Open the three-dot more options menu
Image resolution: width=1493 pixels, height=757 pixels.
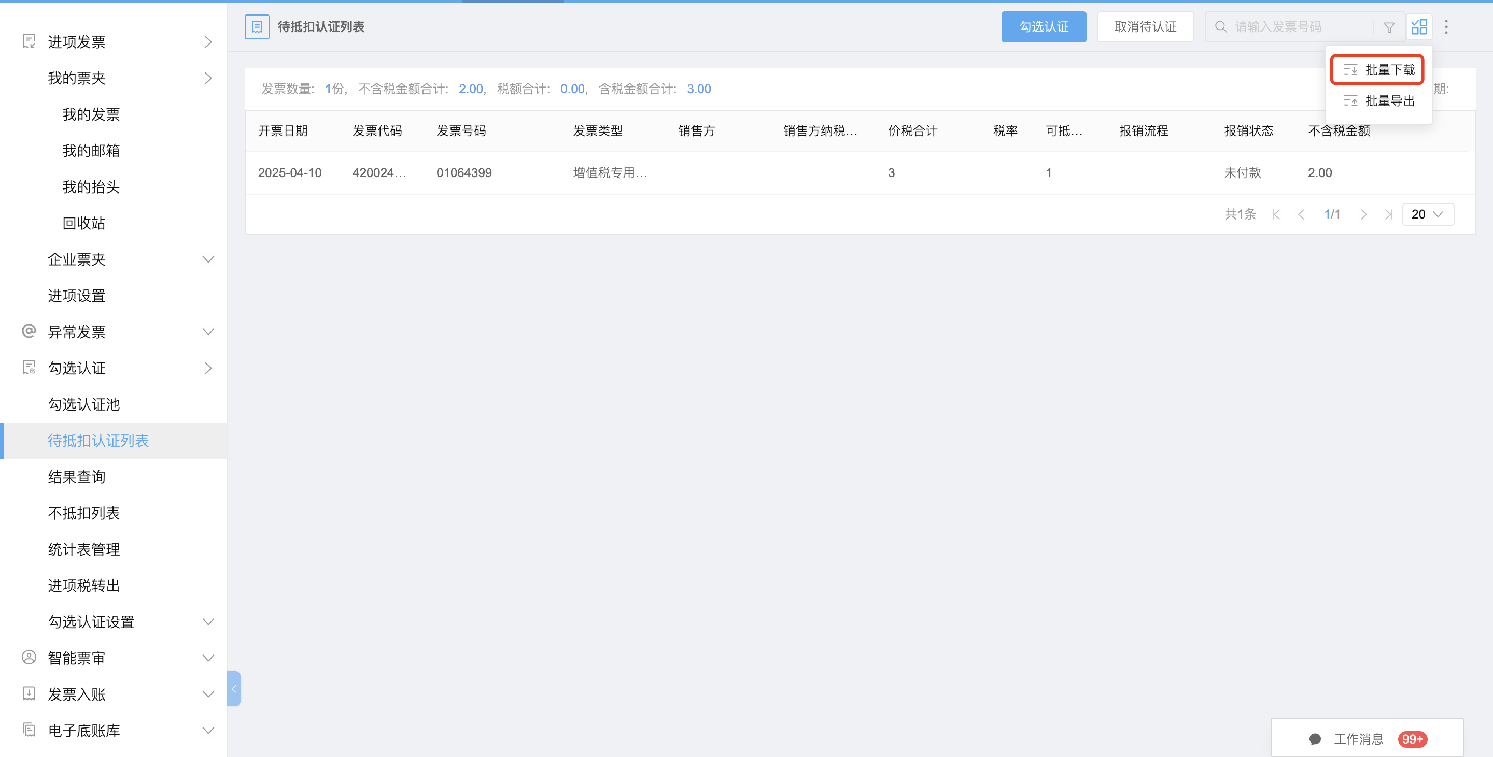(x=1446, y=26)
